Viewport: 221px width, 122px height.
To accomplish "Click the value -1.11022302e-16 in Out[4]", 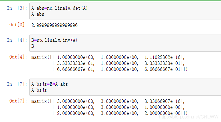I will [x=161, y=57].
